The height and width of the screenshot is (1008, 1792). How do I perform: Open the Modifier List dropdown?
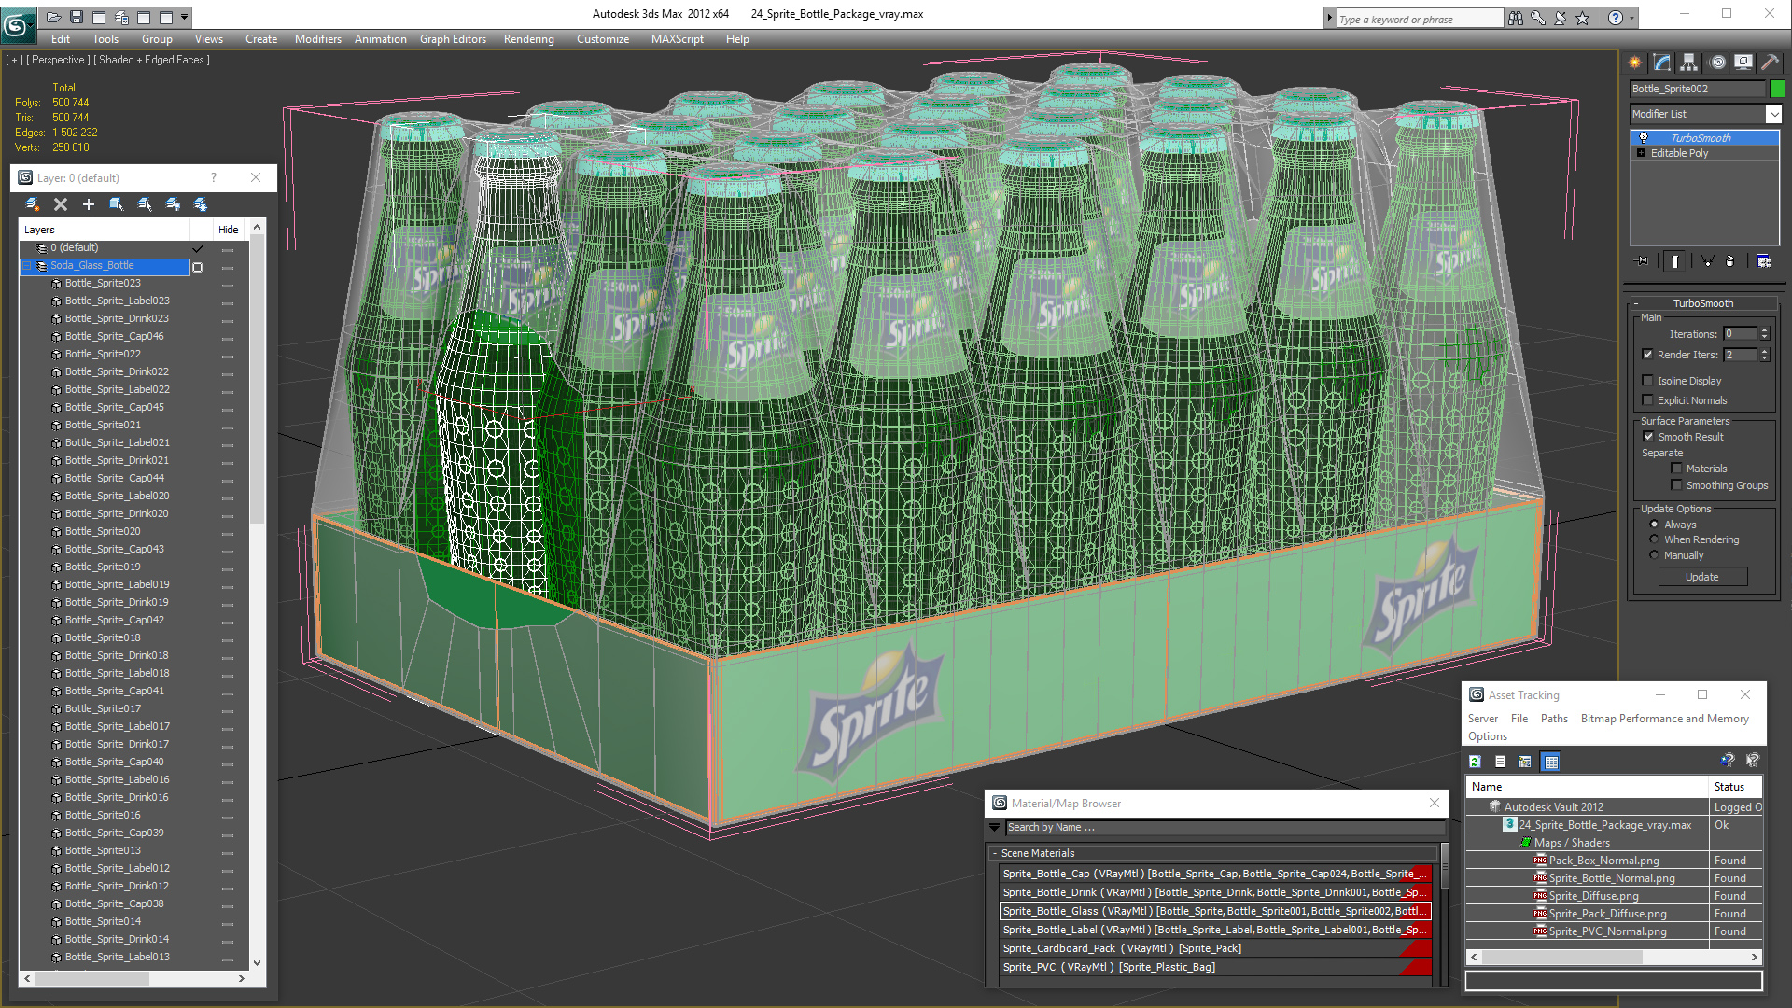pyautogui.click(x=1773, y=114)
